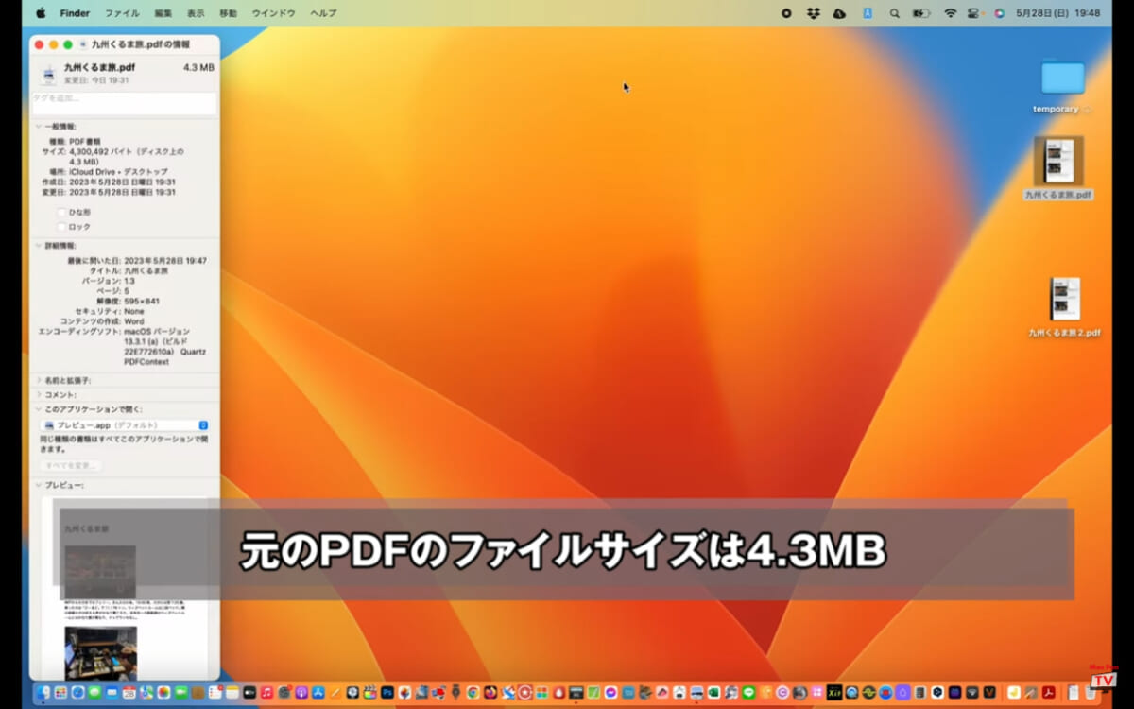Screen dimensions: 1134x709
Task: Open the Trash in the Dock
Action: pos(1090,693)
